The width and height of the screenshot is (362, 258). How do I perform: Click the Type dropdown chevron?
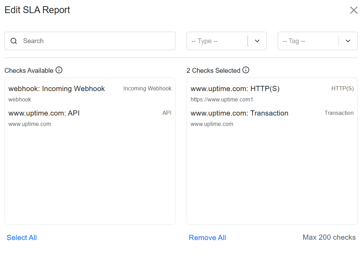click(x=257, y=41)
